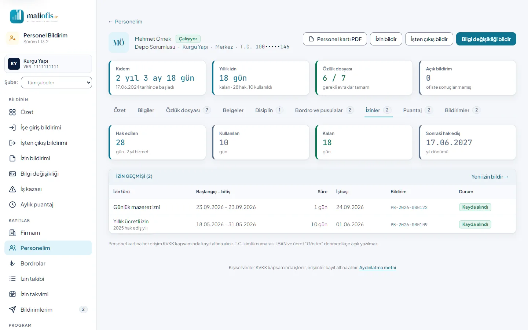
Task: Click the maliofis logo icon
Action: pos(17,16)
